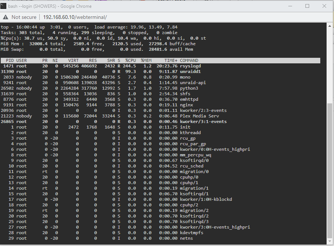This screenshot has width=334, height=246.
Task: Click the Plex Media Serv command
Action: pos(199,116)
